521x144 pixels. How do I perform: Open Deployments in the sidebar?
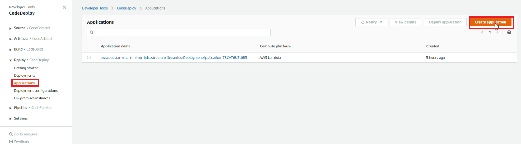click(24, 76)
